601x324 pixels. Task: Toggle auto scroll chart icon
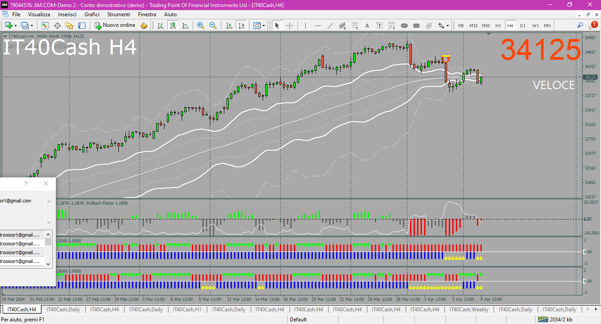pos(229,25)
